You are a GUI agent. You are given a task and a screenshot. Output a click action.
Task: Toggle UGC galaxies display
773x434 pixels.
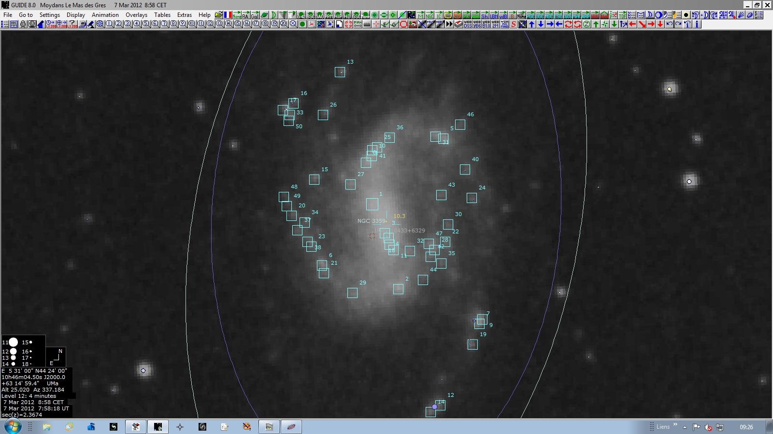click(540, 15)
